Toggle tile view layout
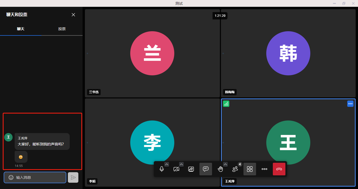This screenshot has height=189, width=358. coord(250,169)
